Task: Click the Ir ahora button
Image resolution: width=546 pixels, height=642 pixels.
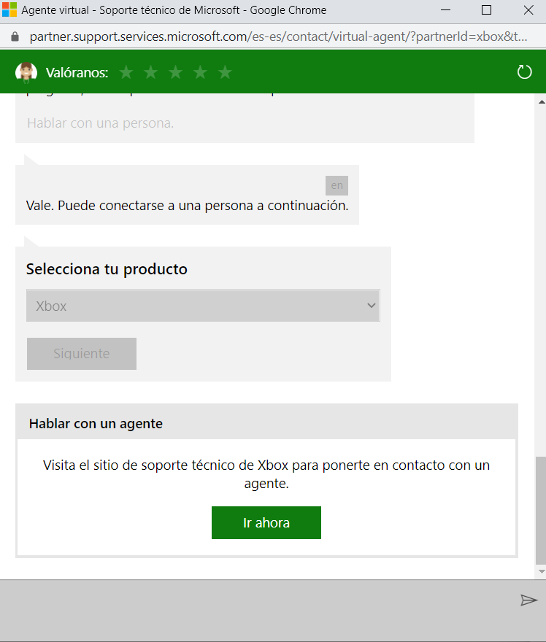Action: (266, 523)
